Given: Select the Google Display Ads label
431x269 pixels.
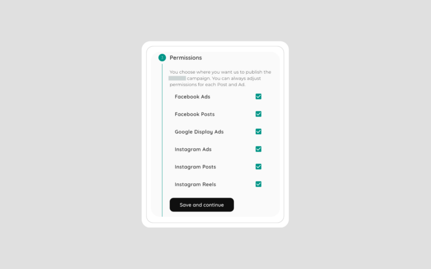Looking at the screenshot, I should [199, 132].
